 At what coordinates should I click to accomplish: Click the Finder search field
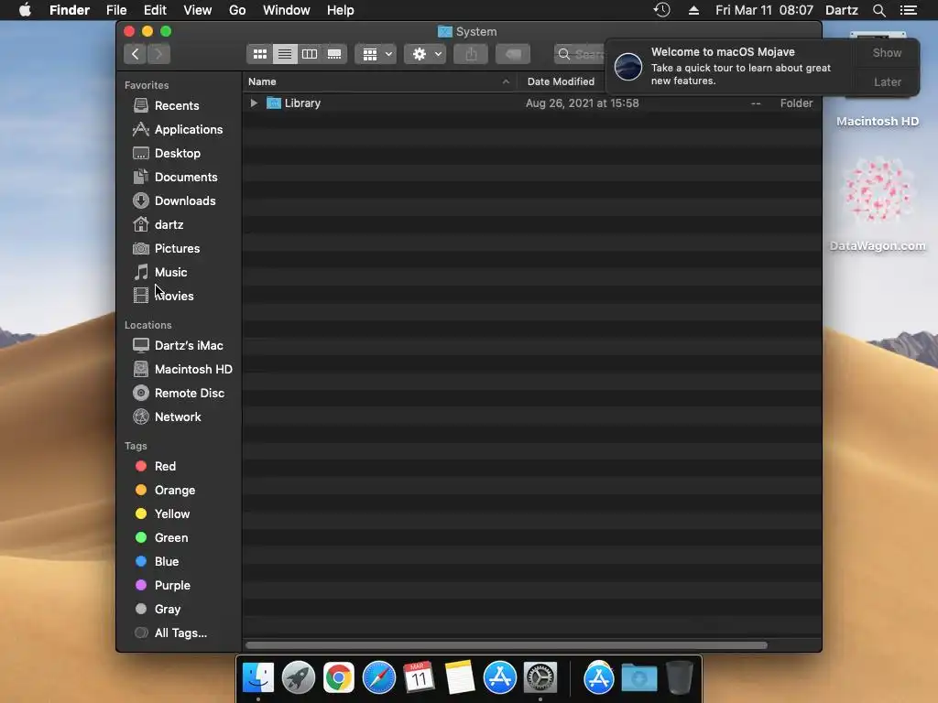click(x=580, y=54)
